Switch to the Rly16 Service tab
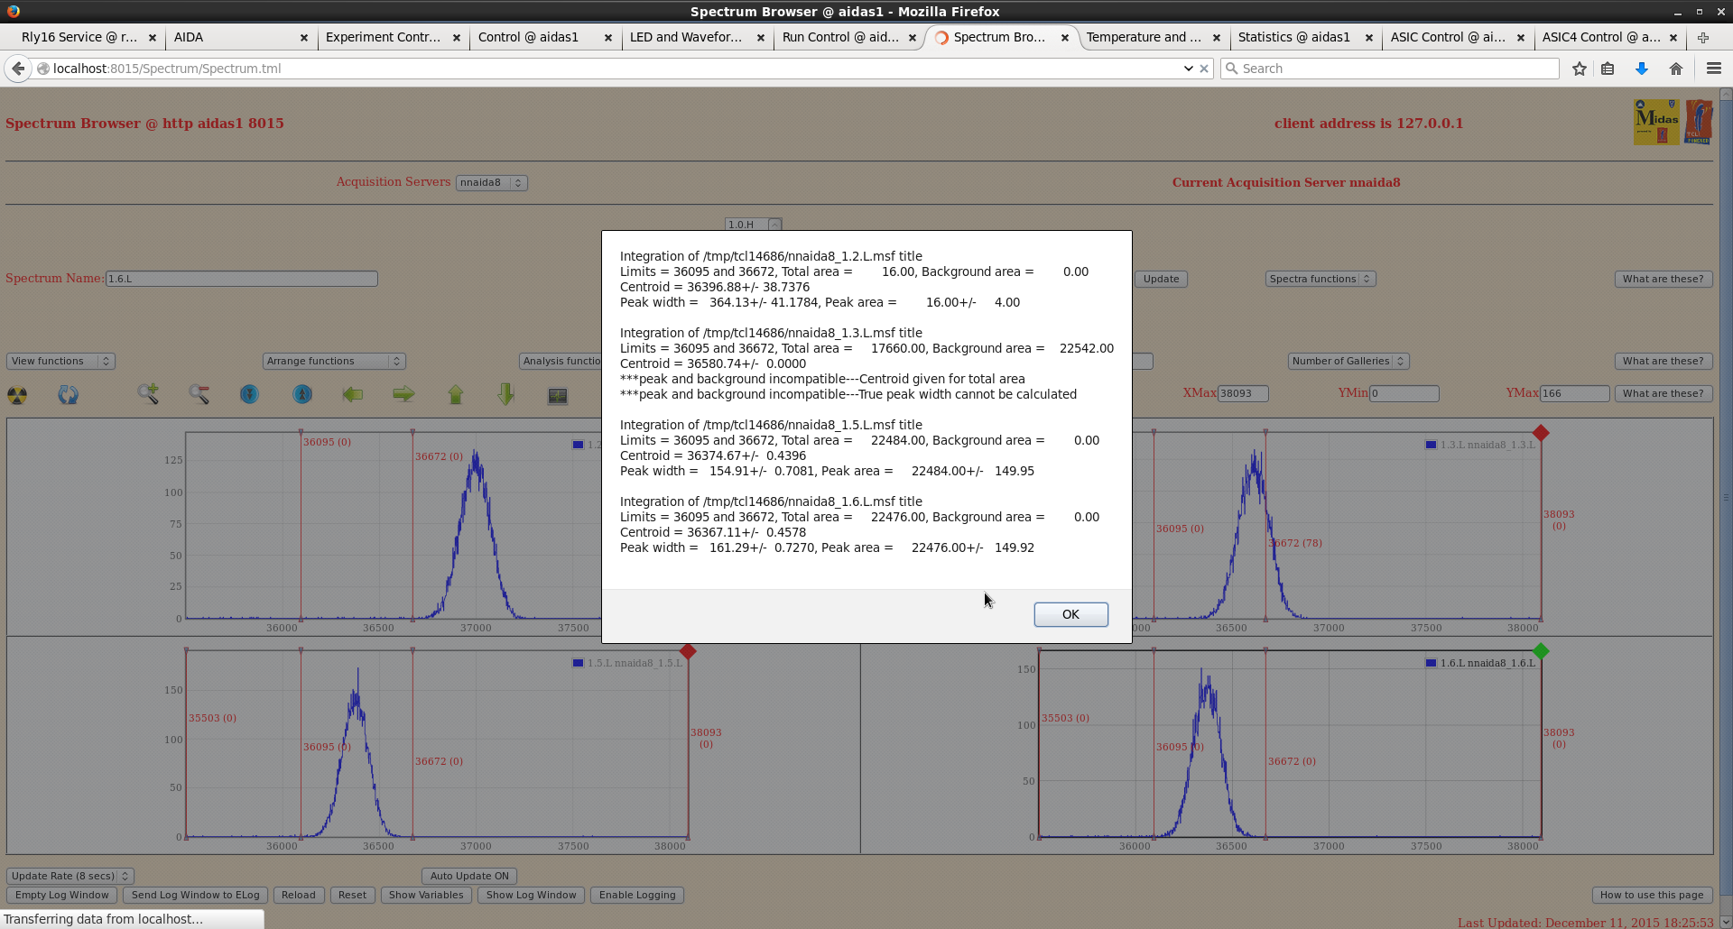1733x929 pixels. point(79,37)
